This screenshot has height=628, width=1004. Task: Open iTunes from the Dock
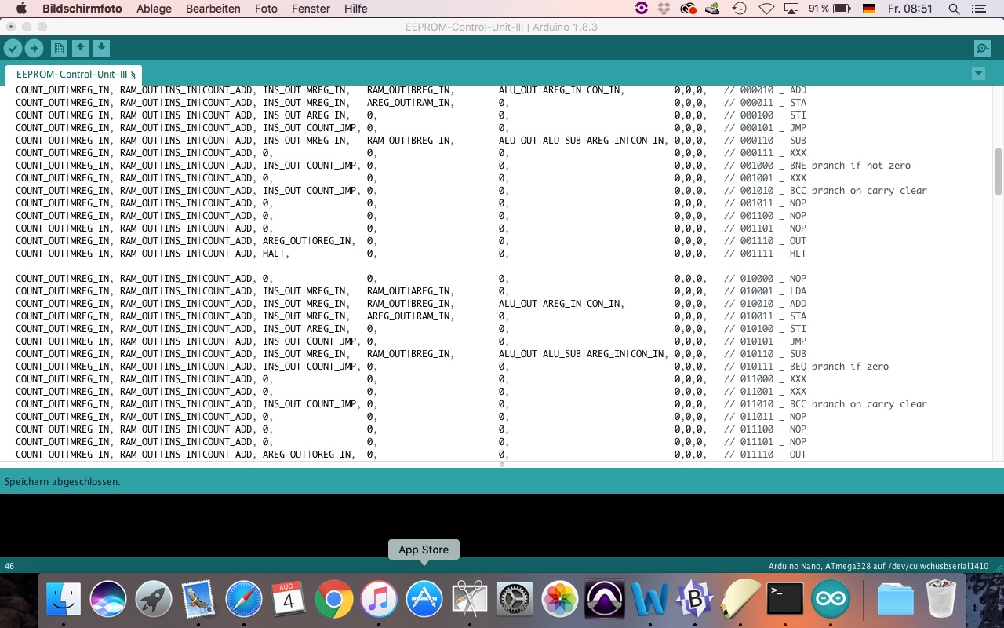(379, 601)
